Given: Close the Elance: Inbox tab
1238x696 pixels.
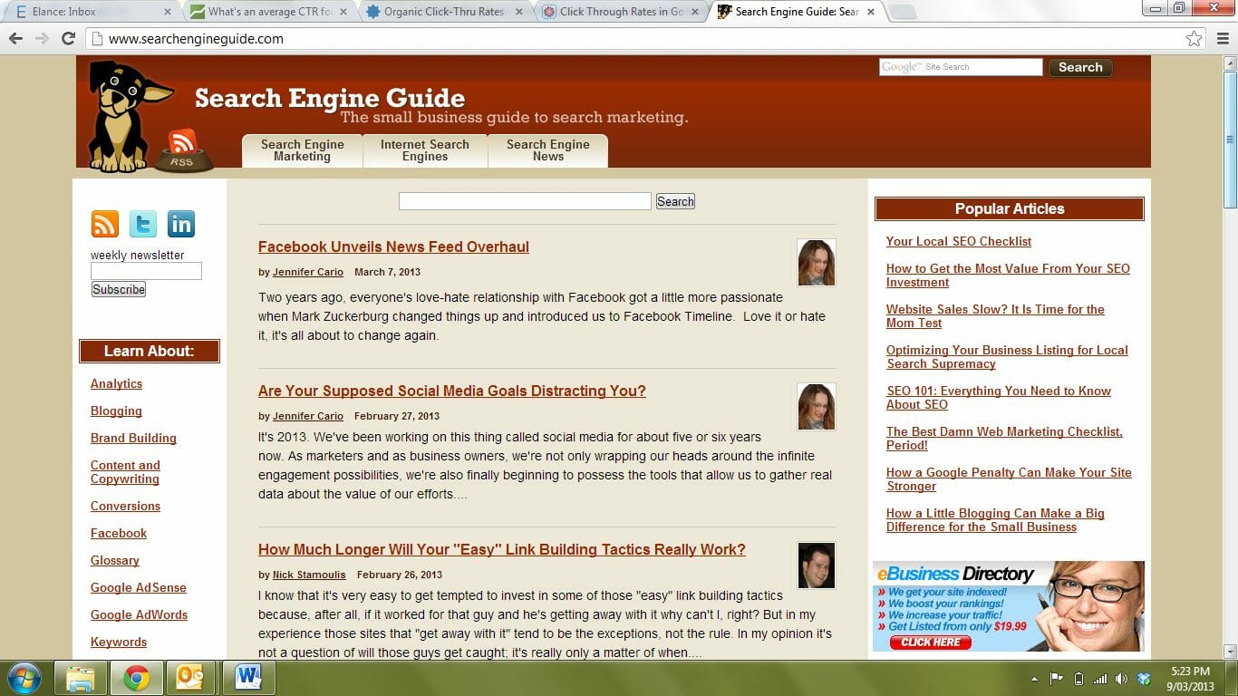Looking at the screenshot, I should (167, 12).
